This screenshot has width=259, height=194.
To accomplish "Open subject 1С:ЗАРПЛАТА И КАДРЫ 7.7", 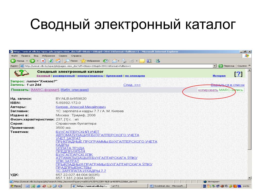I will coord(81,171).
